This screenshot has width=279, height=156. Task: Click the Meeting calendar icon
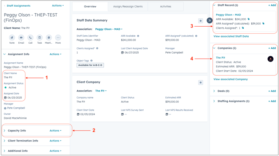(x=49, y=38)
